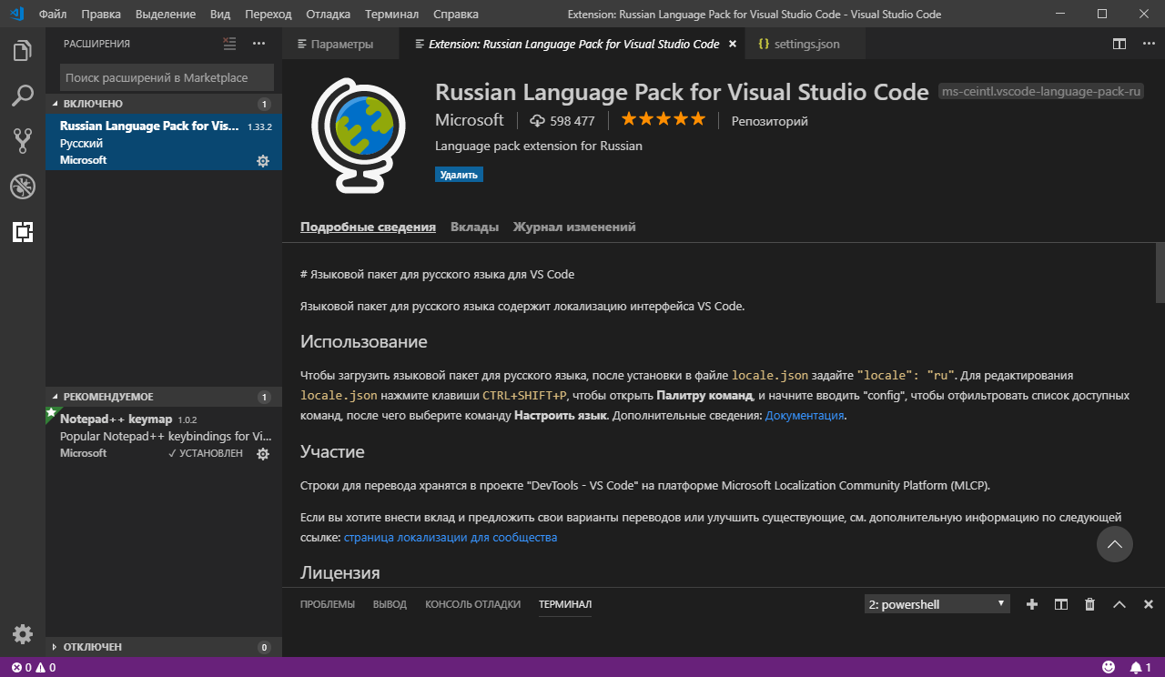
Task: Open the Вид menu
Action: coord(220,15)
